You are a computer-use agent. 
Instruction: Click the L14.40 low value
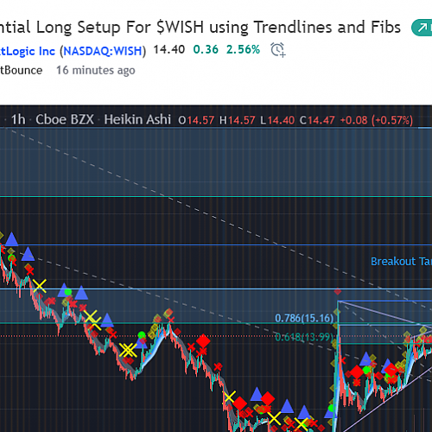[277, 120]
